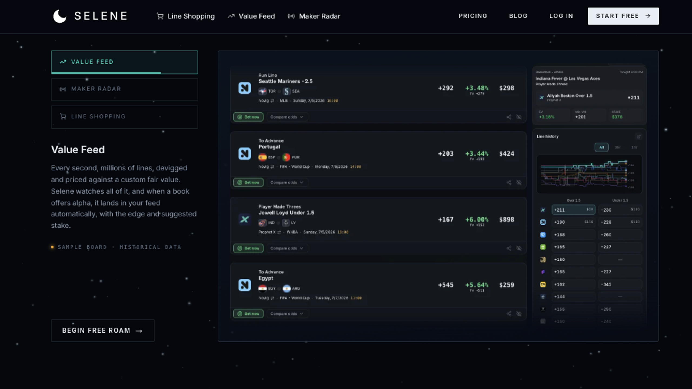This screenshot has height=389, width=692.
Task: Click the Portugal flag icon
Action: [x=286, y=157]
